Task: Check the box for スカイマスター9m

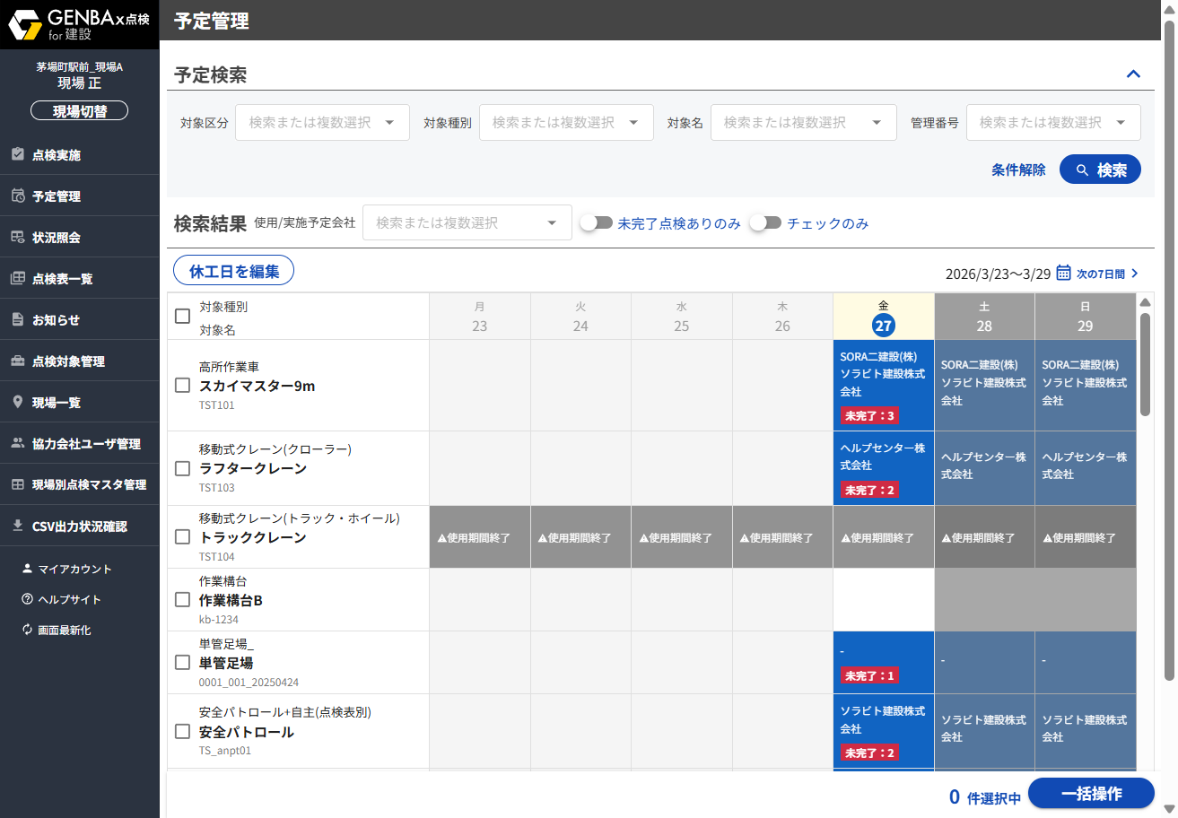Action: (182, 386)
